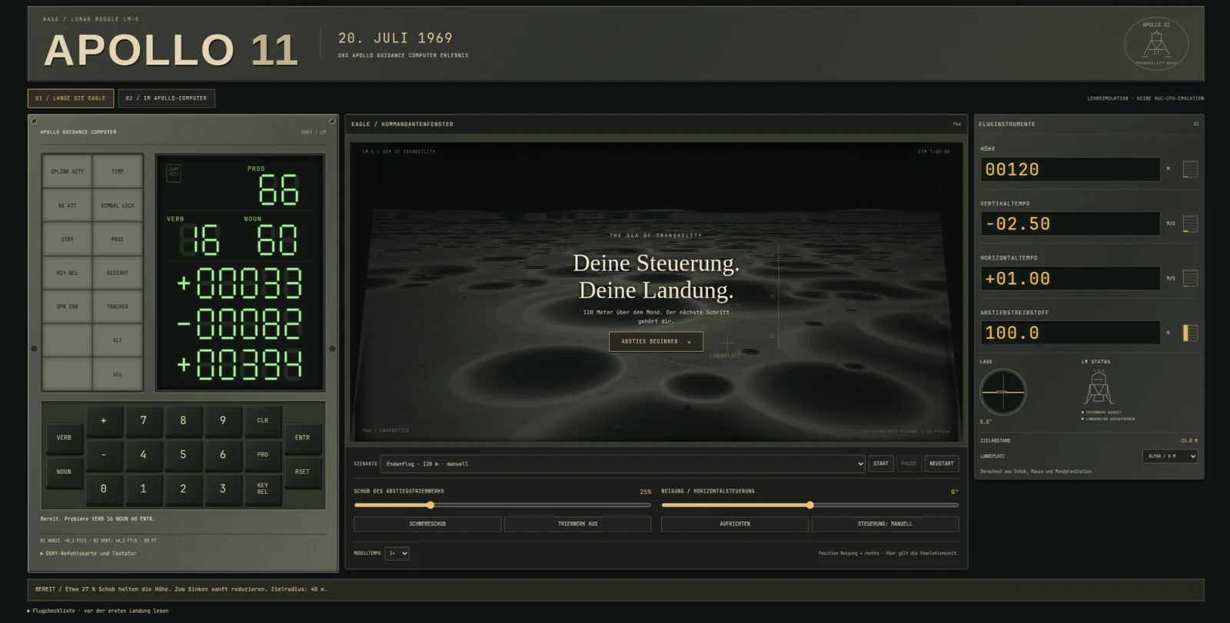Viewport: 1230px width, 623px height.
Task: Switch to tab 01 Lande die Eagle
Action: (x=71, y=98)
